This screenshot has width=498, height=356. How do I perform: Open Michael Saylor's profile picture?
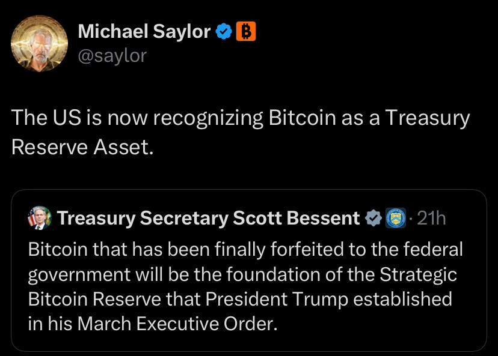click(39, 43)
